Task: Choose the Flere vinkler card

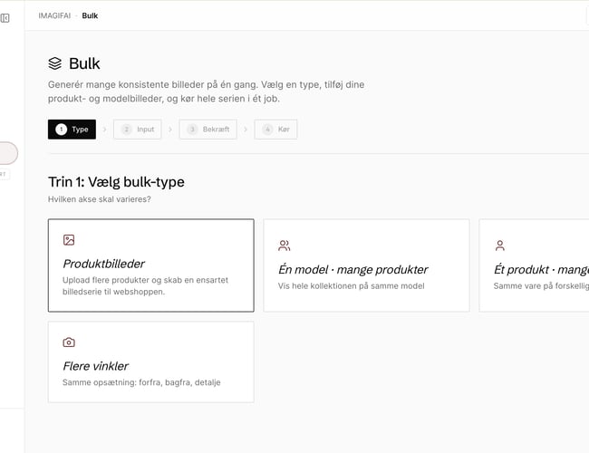Action: pyautogui.click(x=151, y=361)
